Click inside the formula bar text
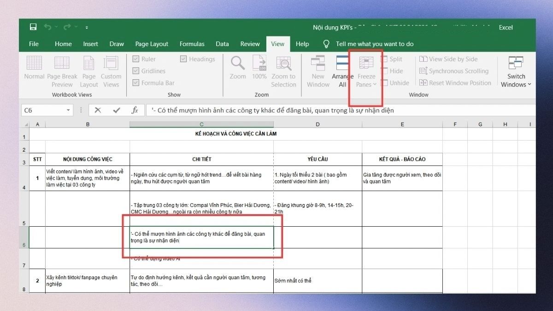 pos(341,110)
